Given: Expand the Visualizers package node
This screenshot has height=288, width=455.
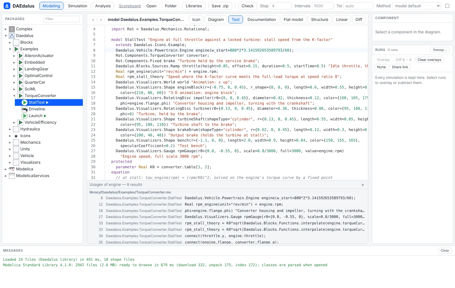Looking at the screenshot, I should 10,162.
